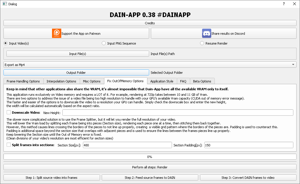The image size is (300, 184).
Task: Select the Misc Options tab
Action: pyautogui.click(x=92, y=81)
